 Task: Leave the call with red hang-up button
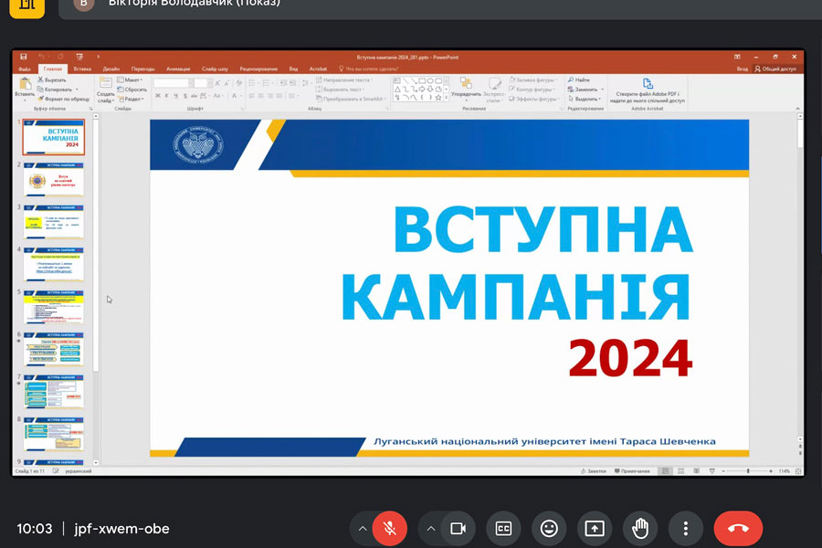click(x=738, y=528)
